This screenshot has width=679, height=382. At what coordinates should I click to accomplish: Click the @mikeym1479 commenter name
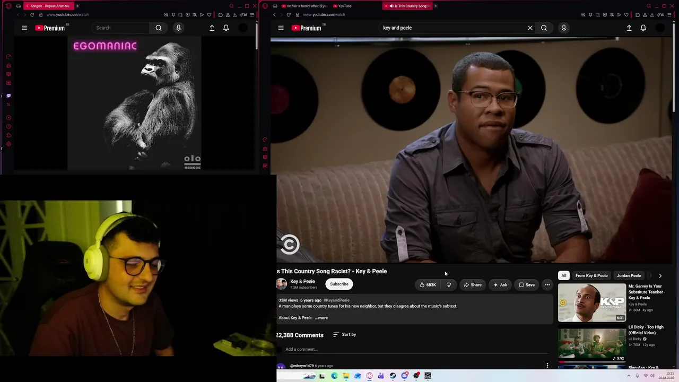302,366
